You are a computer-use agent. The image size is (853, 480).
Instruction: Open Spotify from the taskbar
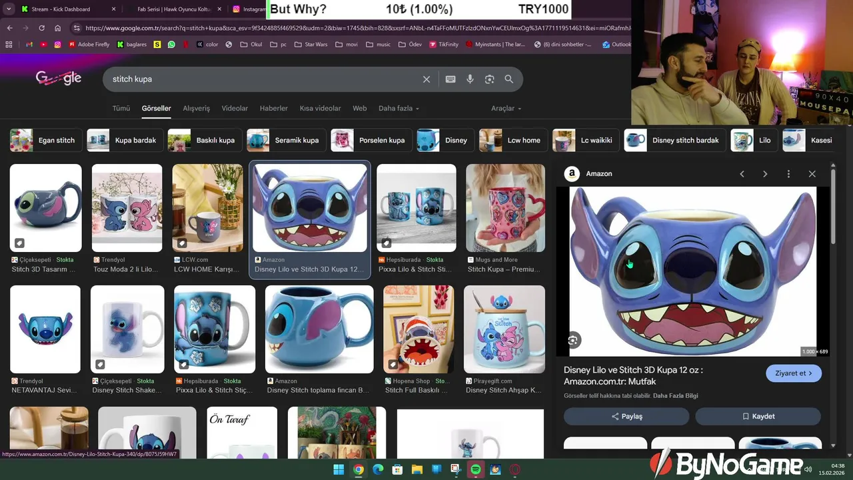coord(476,469)
